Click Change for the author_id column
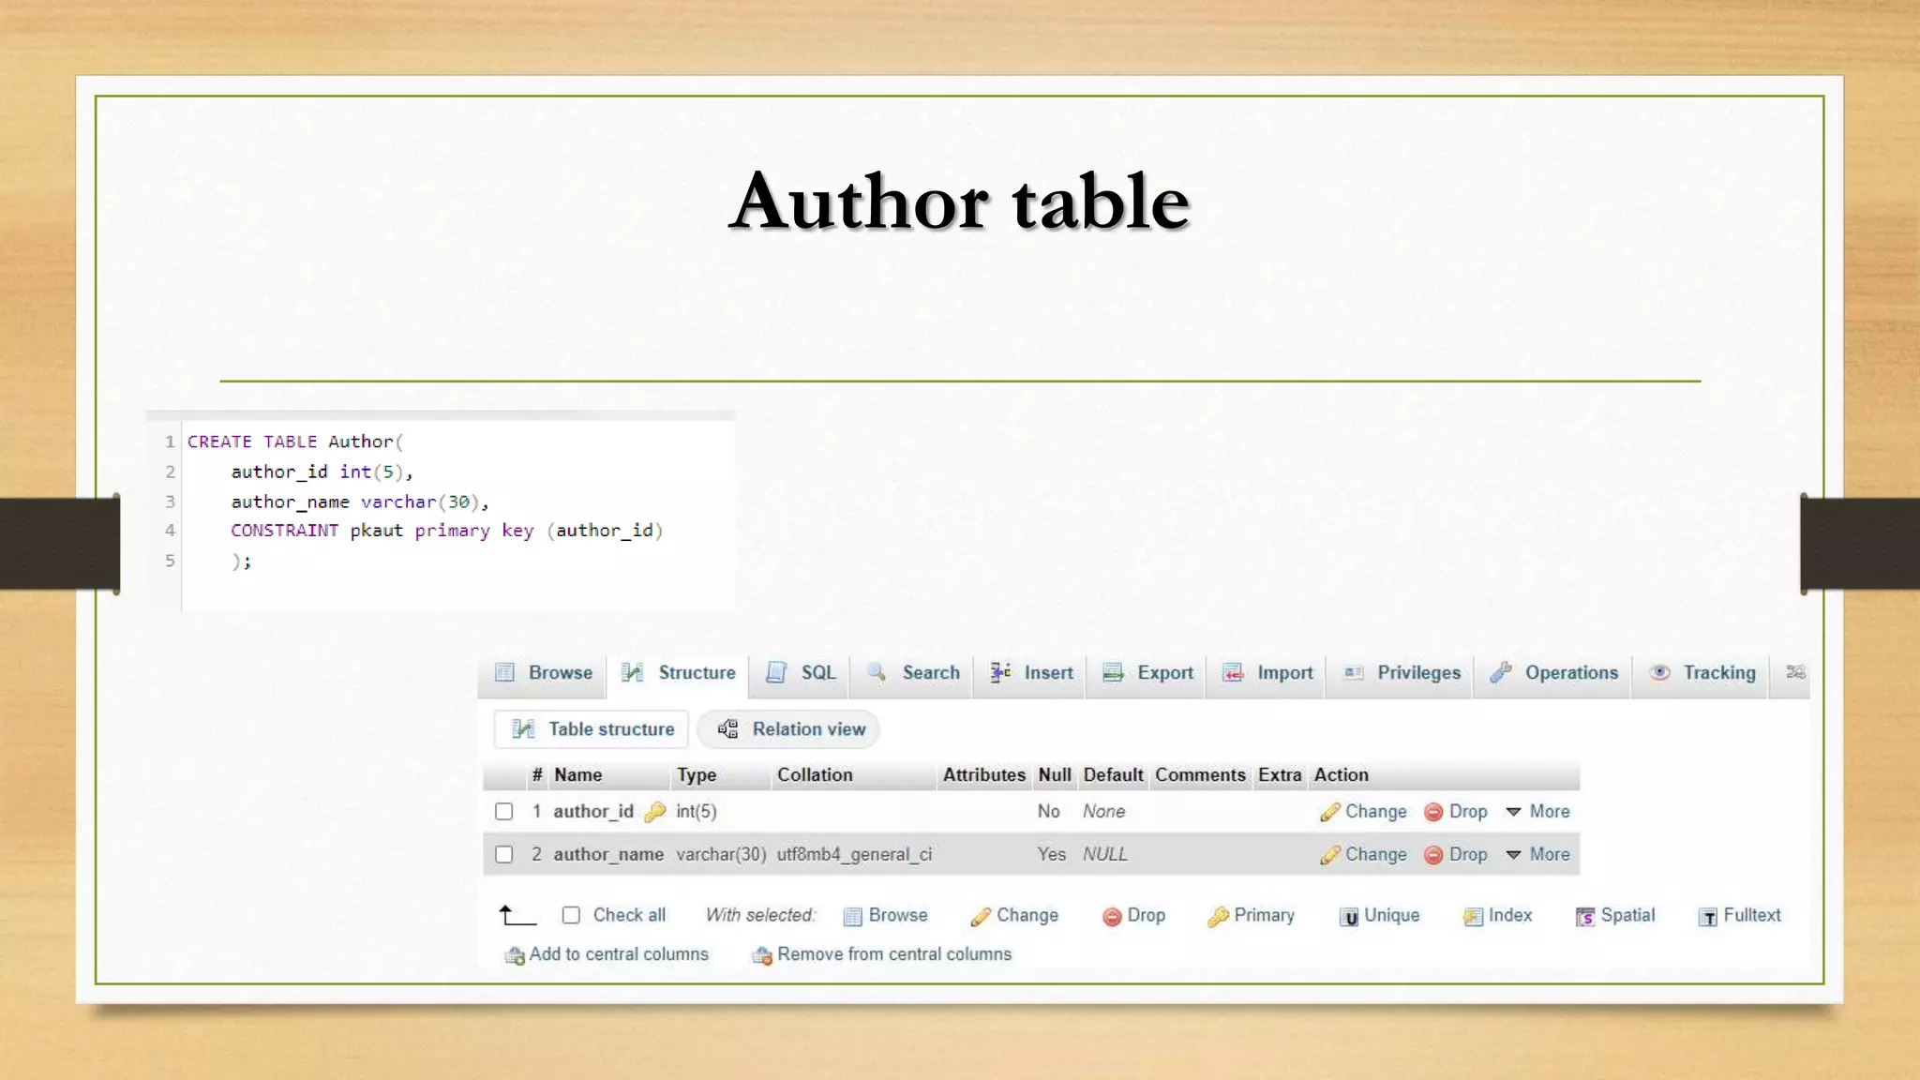 click(x=1364, y=812)
